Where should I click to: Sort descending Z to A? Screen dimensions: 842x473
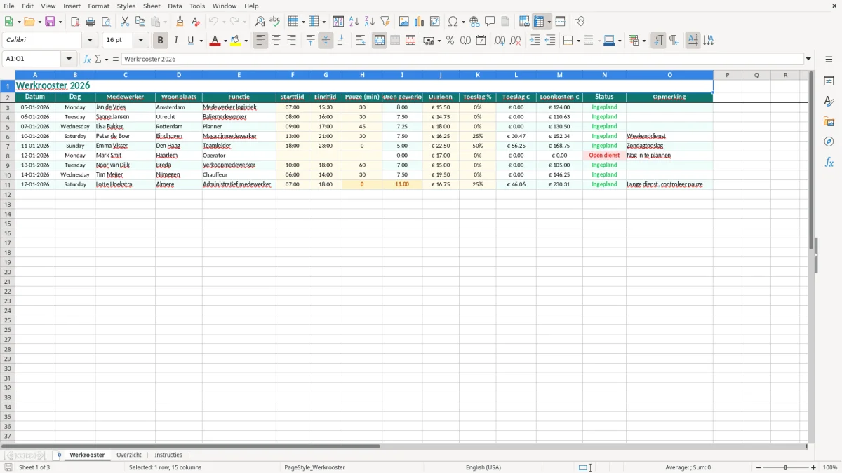pos(370,22)
